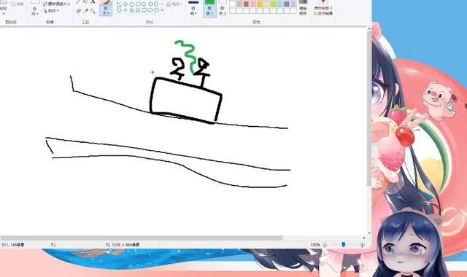Click the zoom in plus button
Screen dimensions: 467x277
click(x=362, y=245)
